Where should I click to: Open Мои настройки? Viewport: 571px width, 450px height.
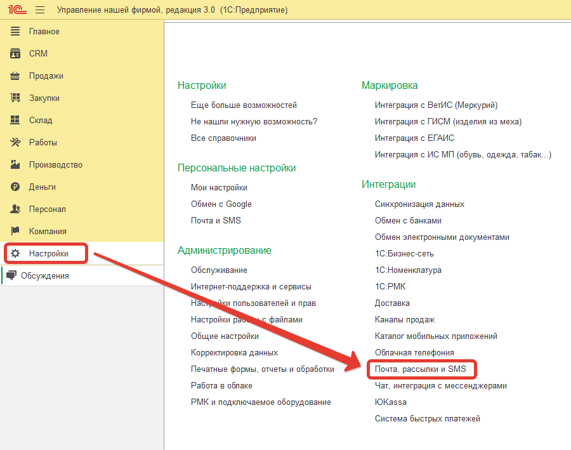[x=219, y=188]
